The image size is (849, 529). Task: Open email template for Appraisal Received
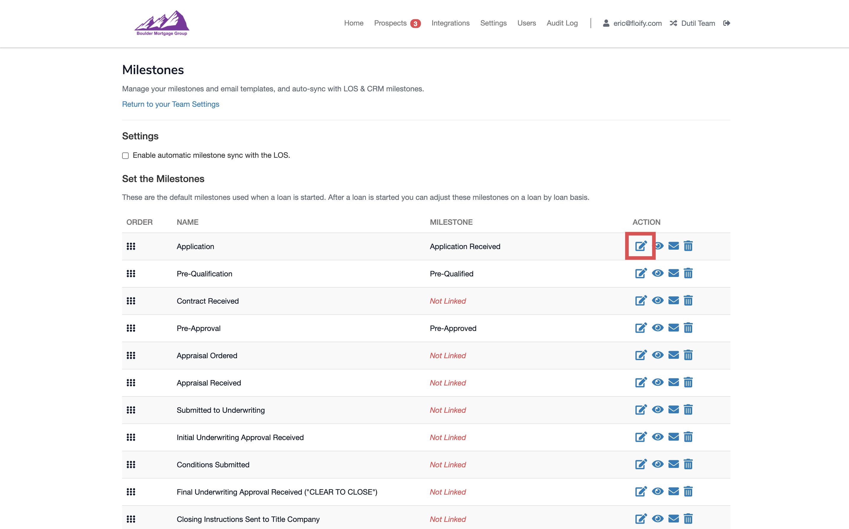pos(674,383)
